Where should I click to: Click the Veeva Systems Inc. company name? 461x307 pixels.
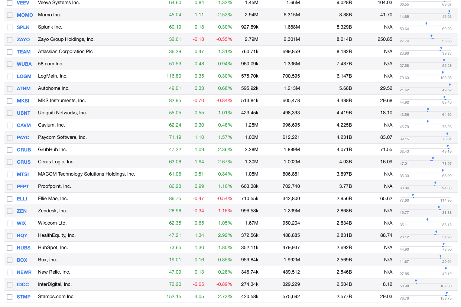(x=59, y=3)
